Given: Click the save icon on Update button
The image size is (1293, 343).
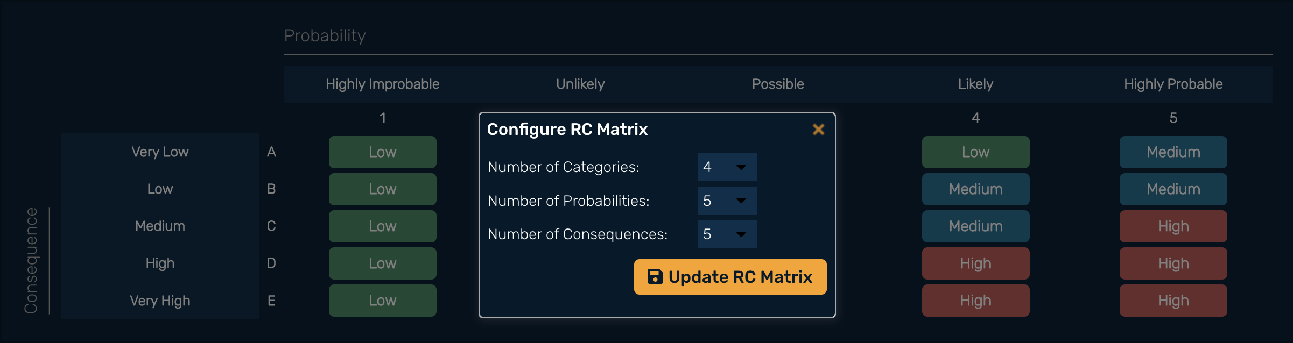Looking at the screenshot, I should pos(655,276).
